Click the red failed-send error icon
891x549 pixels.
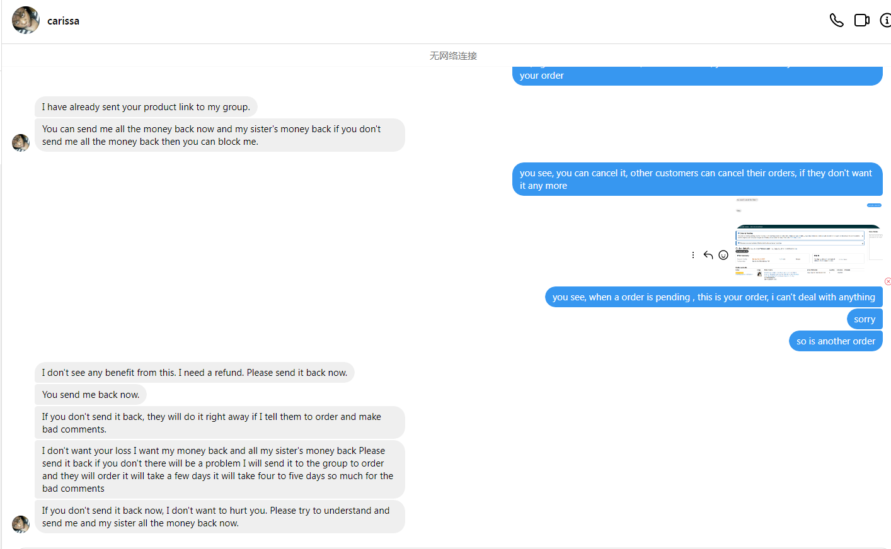pos(887,281)
